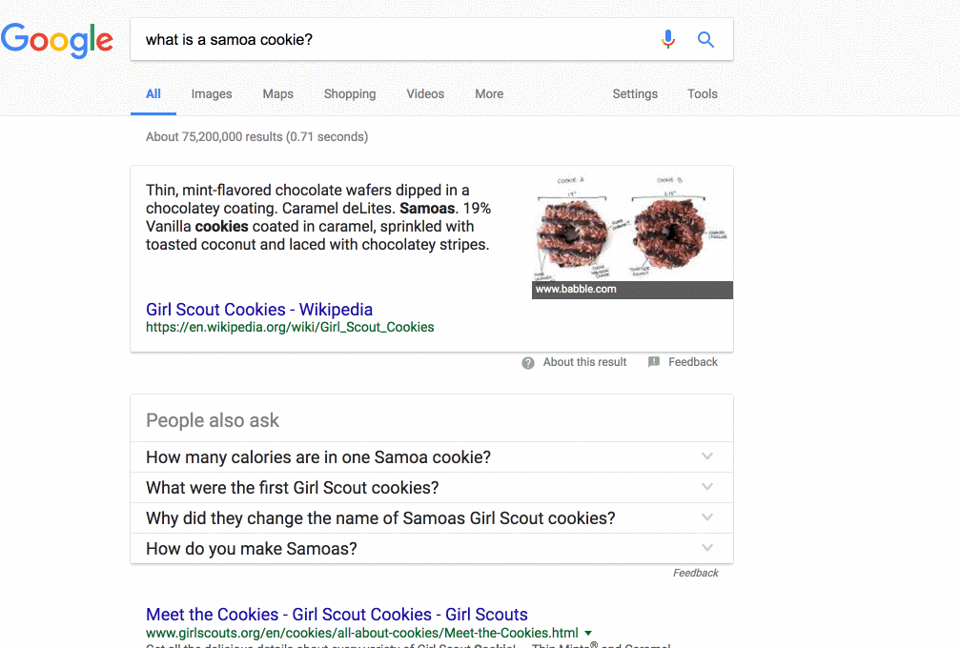The height and width of the screenshot is (648, 960).
Task: Click the Google logo
Action: (57, 40)
